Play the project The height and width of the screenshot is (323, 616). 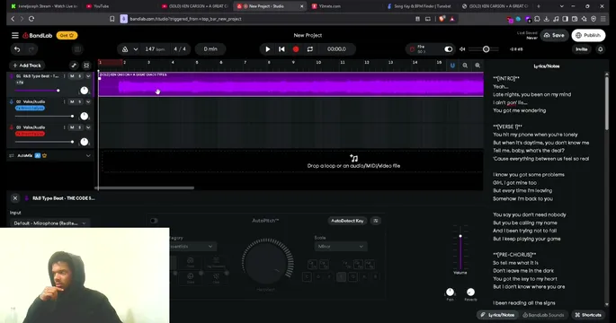pyautogui.click(x=268, y=49)
